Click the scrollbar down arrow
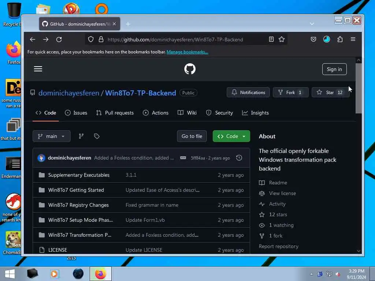375x281 pixels. (359, 251)
